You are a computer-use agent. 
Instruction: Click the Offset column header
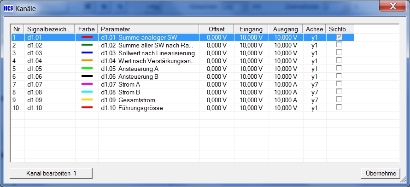pos(216,29)
